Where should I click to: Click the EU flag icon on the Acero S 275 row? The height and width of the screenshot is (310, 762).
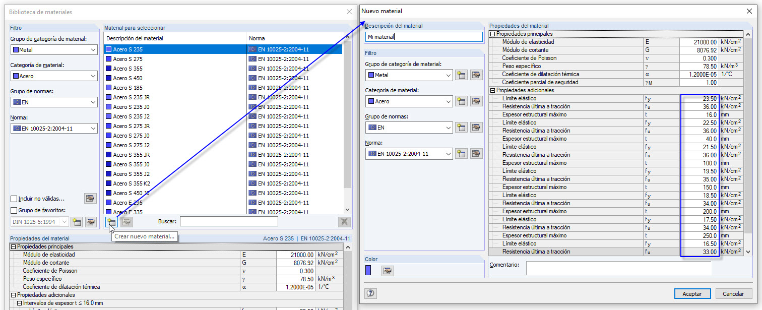point(252,59)
